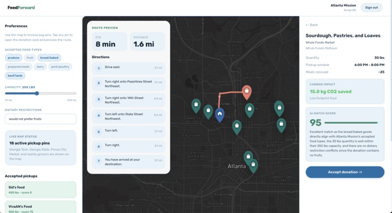Open upper teal pin on map's east side
This screenshot has width=392, height=213.
click(279, 109)
